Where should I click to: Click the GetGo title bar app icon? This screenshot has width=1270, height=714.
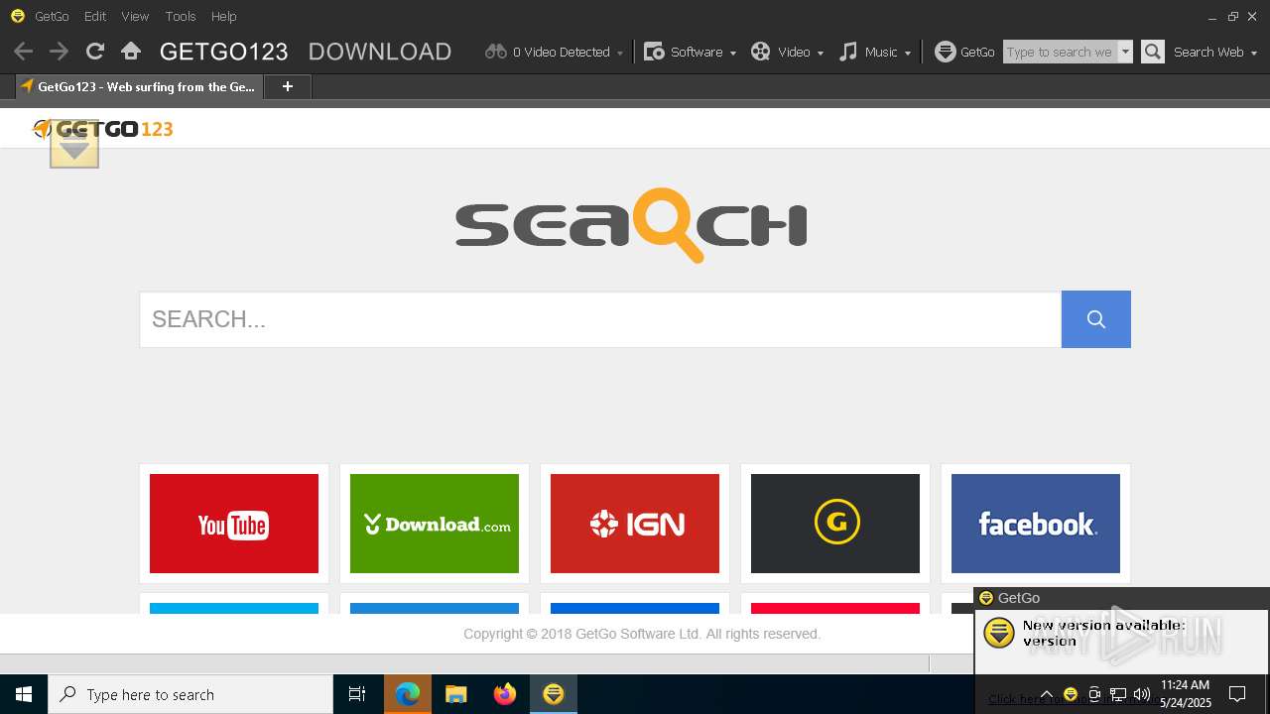click(17, 16)
